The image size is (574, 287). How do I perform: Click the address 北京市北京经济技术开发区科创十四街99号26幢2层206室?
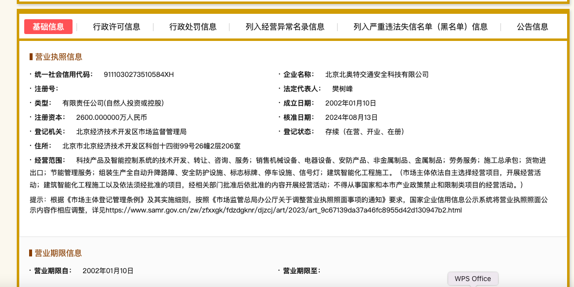point(152,146)
